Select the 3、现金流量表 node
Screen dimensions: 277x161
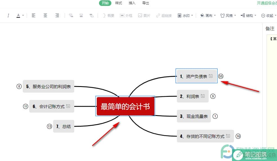(194, 116)
